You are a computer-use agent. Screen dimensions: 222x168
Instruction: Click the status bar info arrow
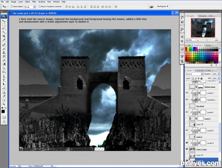52,166
